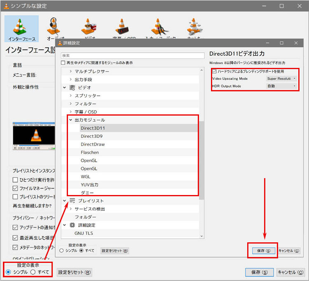309x281 pixels.
Task: Collapse the ビデオ tree section
Action: click(x=64, y=87)
